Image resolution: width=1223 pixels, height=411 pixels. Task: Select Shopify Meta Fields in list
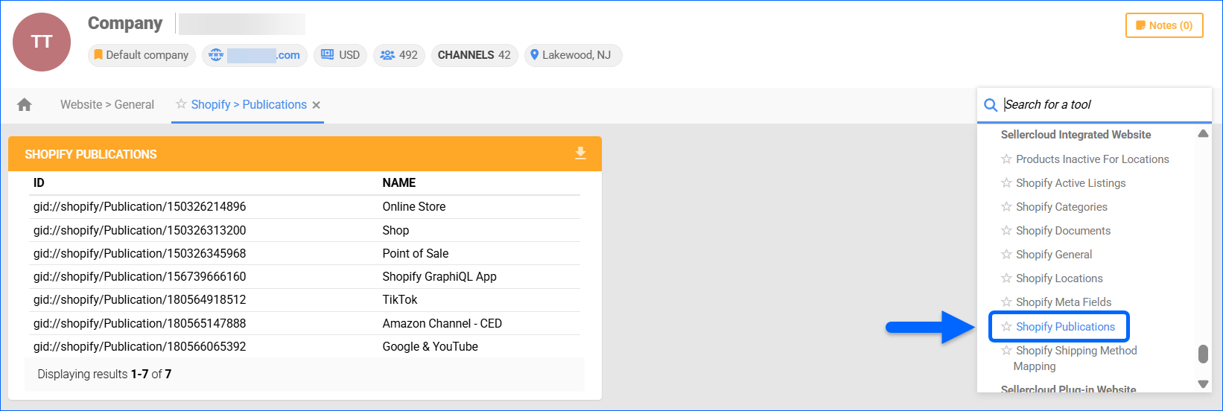click(1063, 302)
